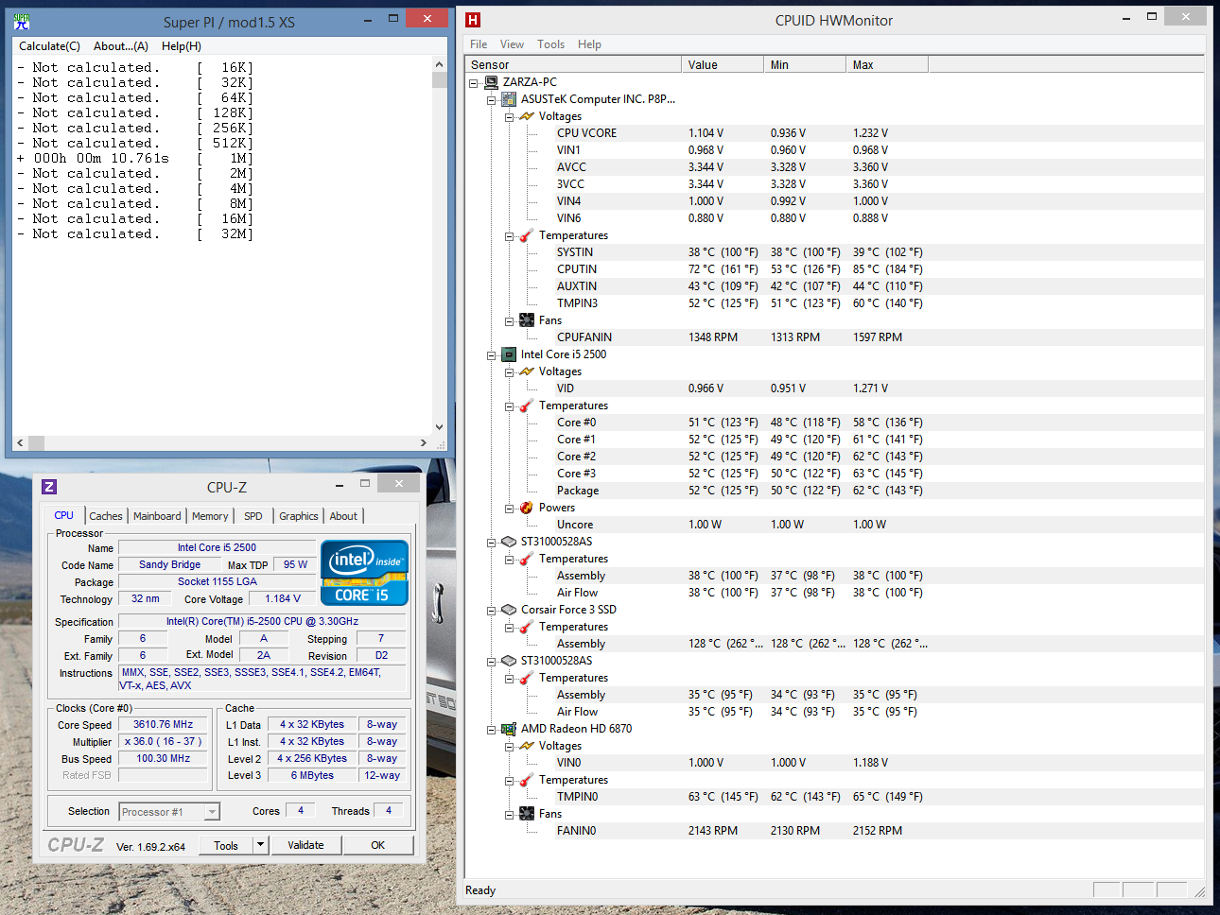The width and height of the screenshot is (1220, 915).
Task: Click the Intel Core i5 2500 chip icon
Action: pyautogui.click(x=509, y=354)
